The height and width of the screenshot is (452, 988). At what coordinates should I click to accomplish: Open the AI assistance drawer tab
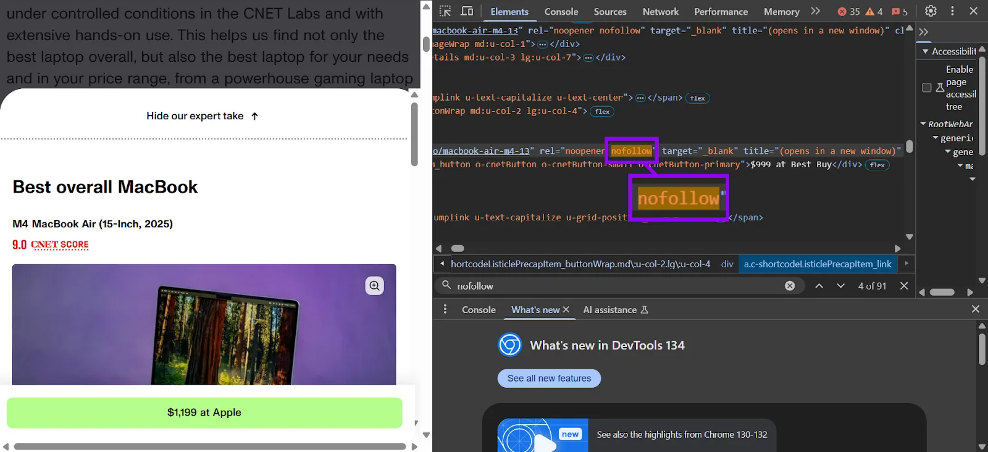[616, 309]
